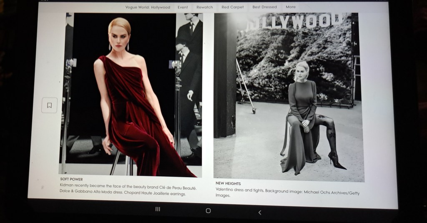The image size is (427, 223).
Task: Click the NEW HEIGHTS caption heading
Action: (228, 183)
